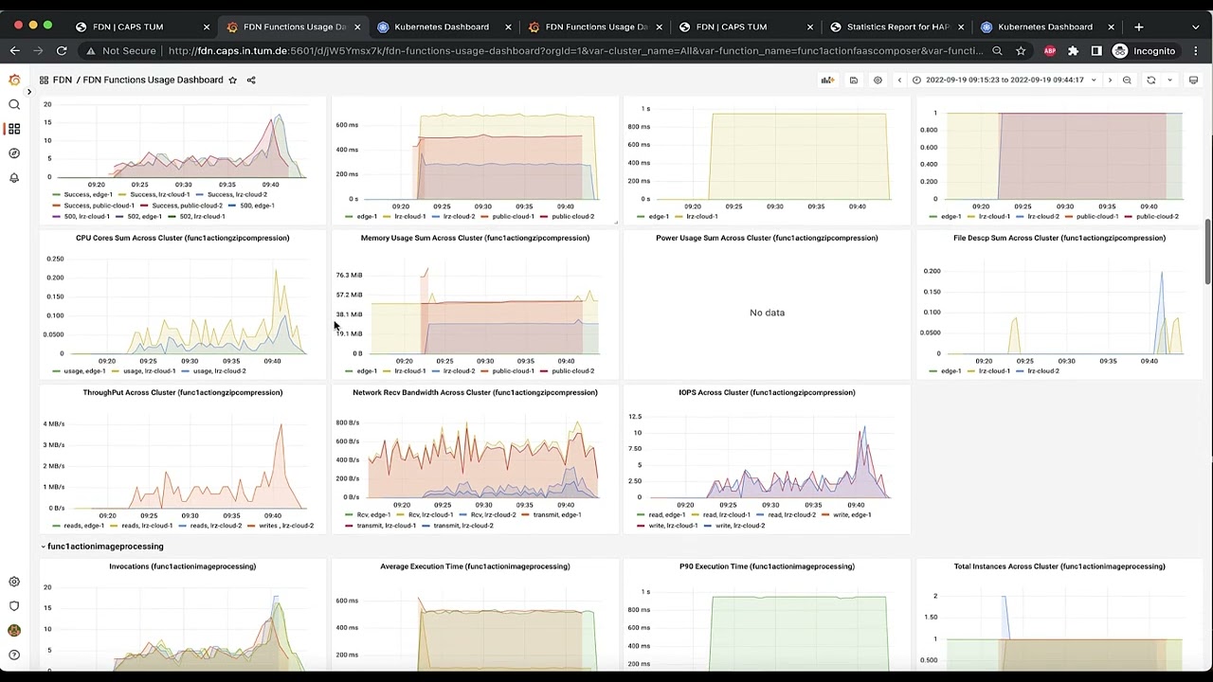
Task: Select the currently active FDN Functions Usage tab
Action: coord(294,27)
